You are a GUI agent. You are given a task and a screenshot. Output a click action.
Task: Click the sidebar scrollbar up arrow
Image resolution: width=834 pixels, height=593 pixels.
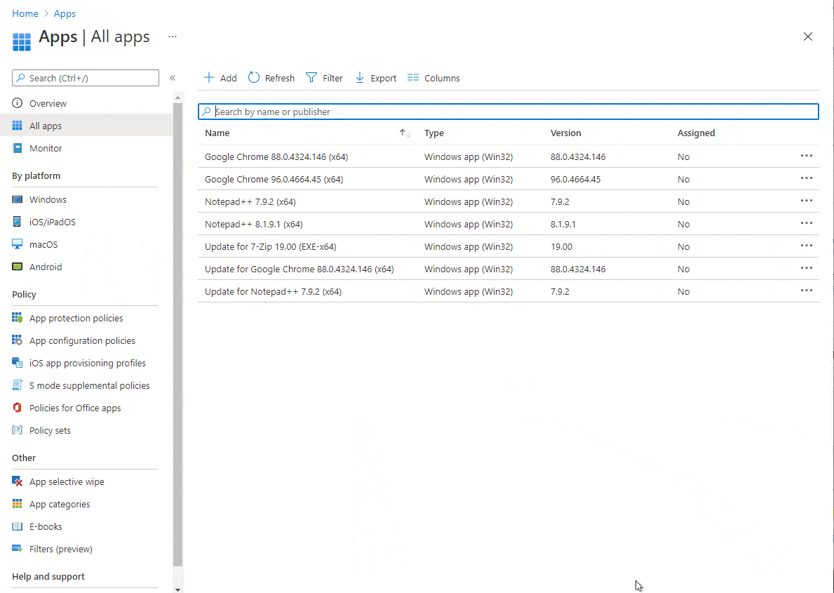tap(177, 98)
